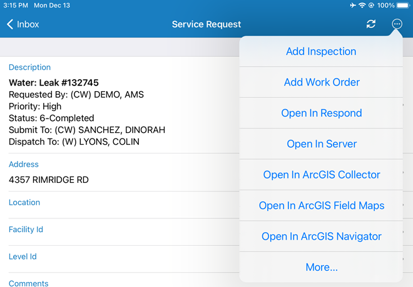Select Open In Respond

click(x=321, y=113)
